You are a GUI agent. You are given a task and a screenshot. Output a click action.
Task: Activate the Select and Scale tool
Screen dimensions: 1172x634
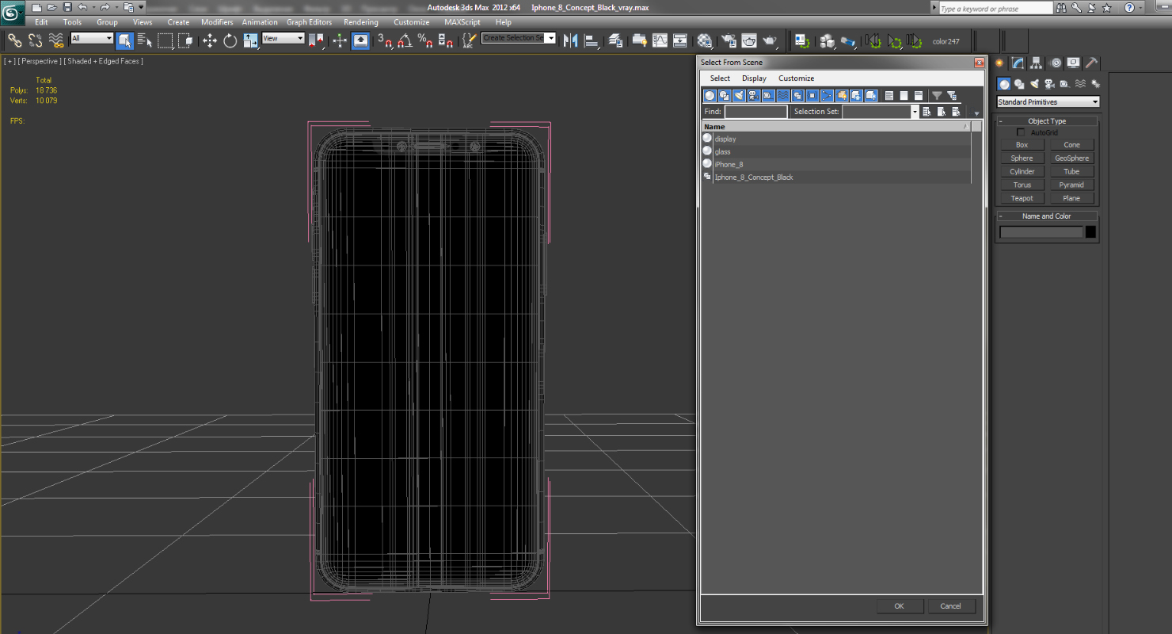tap(251, 40)
